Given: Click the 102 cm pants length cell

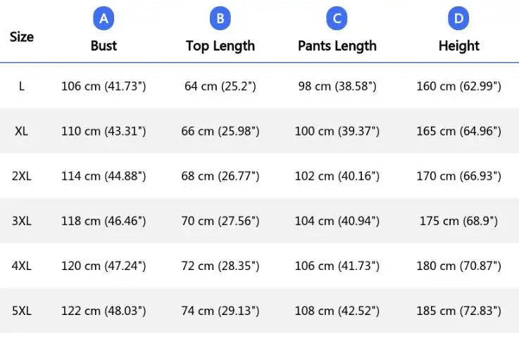Looking at the screenshot, I should click(x=337, y=176).
